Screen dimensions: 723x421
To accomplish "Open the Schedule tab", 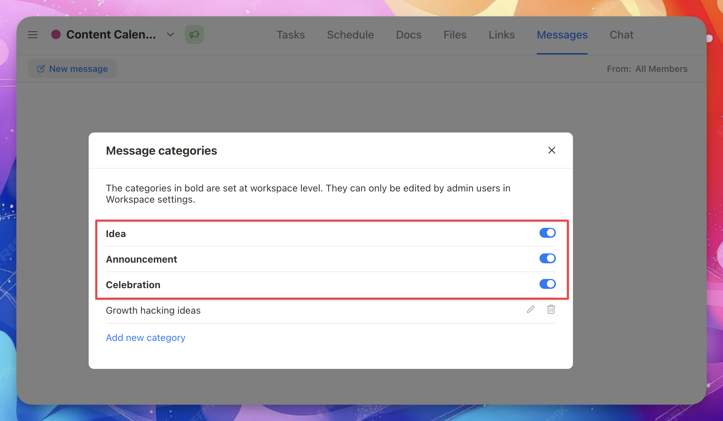I will pos(350,35).
